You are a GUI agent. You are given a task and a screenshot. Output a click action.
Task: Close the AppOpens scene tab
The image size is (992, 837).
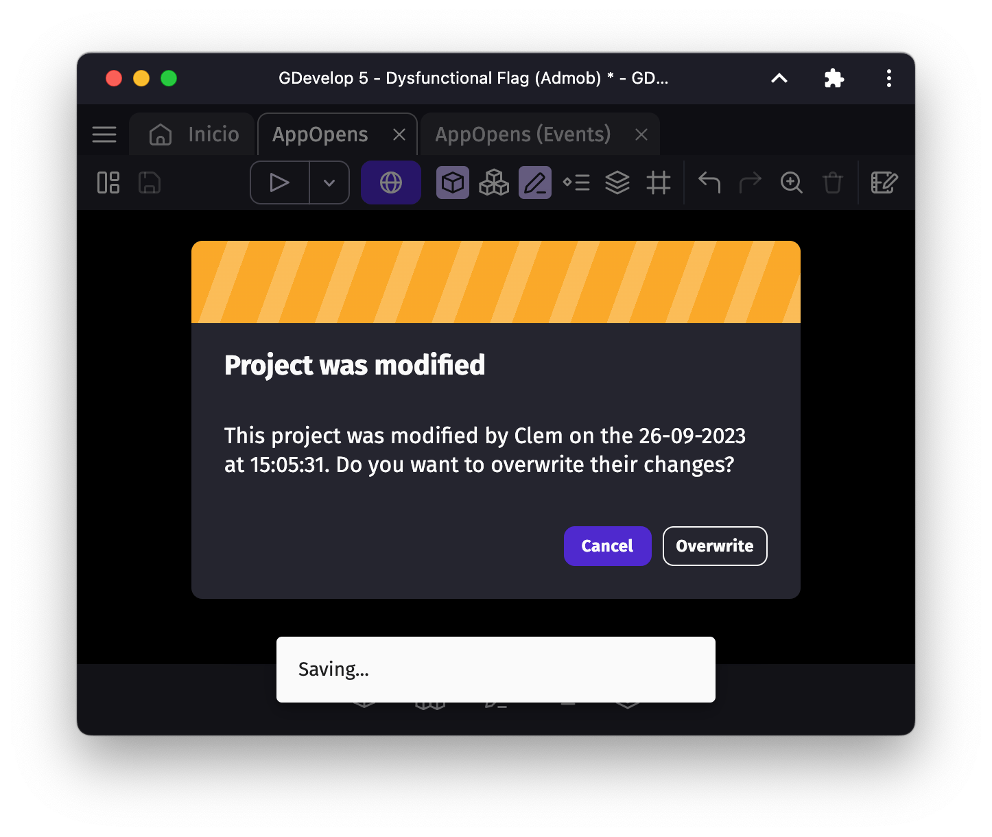click(x=399, y=135)
